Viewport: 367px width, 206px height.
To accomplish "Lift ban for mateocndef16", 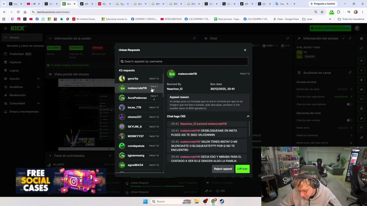I will click(242, 169).
